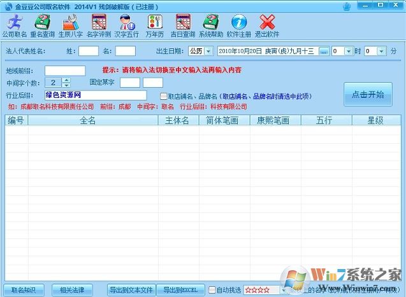Open the 名字评测 calculator icon

point(99,26)
